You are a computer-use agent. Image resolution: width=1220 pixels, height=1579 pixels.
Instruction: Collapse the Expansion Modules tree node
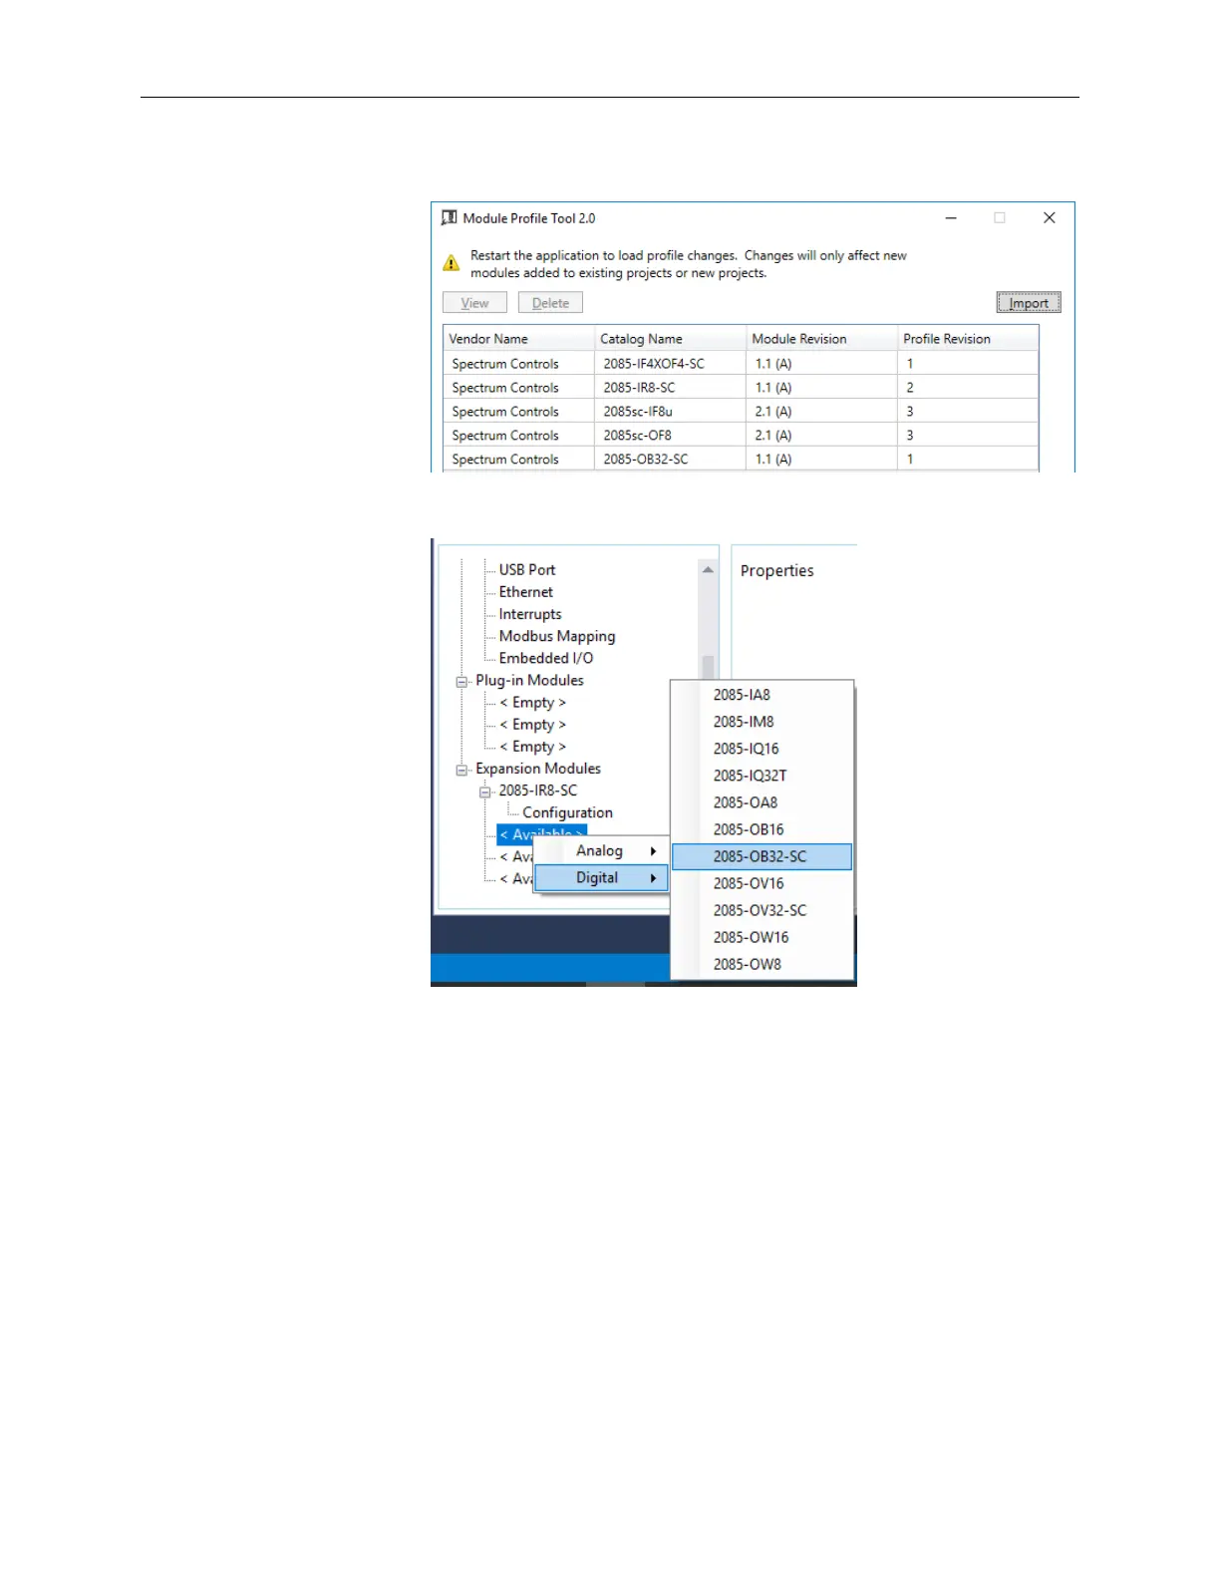click(461, 770)
